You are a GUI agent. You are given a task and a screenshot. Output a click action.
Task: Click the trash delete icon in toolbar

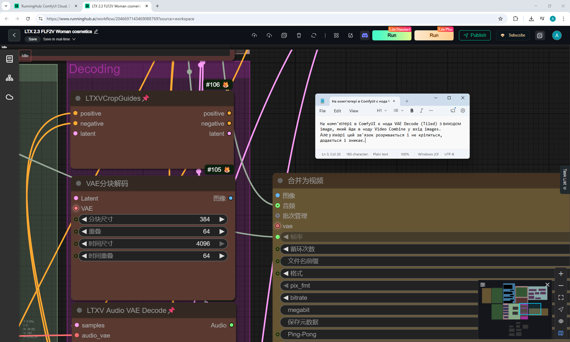click(299, 35)
